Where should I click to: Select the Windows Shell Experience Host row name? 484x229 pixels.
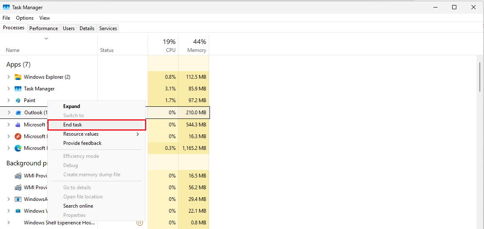59,223
